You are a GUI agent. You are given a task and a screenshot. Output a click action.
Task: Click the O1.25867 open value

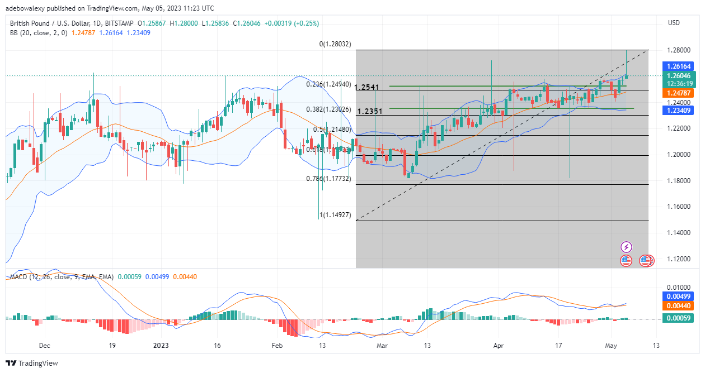(152, 23)
